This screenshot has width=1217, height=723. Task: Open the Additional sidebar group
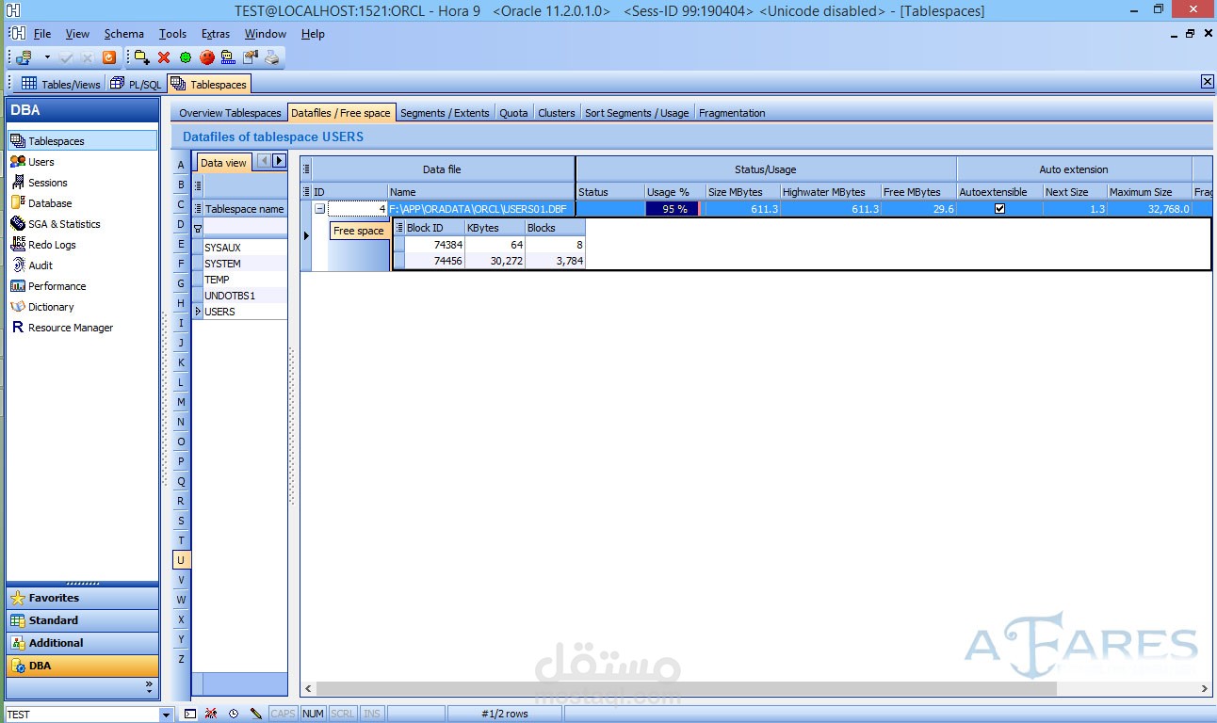click(x=82, y=643)
